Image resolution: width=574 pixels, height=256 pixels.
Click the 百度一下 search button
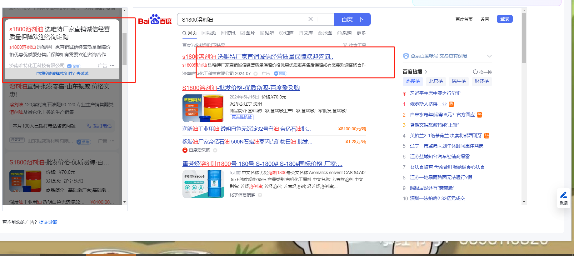(352, 19)
